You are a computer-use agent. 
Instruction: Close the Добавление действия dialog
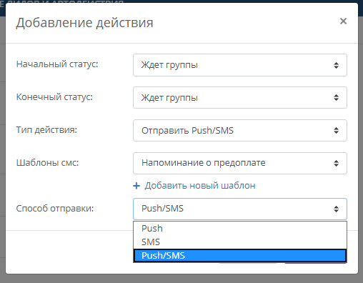tap(343, 21)
